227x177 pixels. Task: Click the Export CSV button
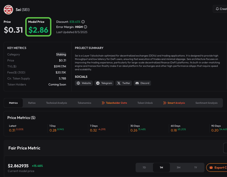click(x=217, y=167)
